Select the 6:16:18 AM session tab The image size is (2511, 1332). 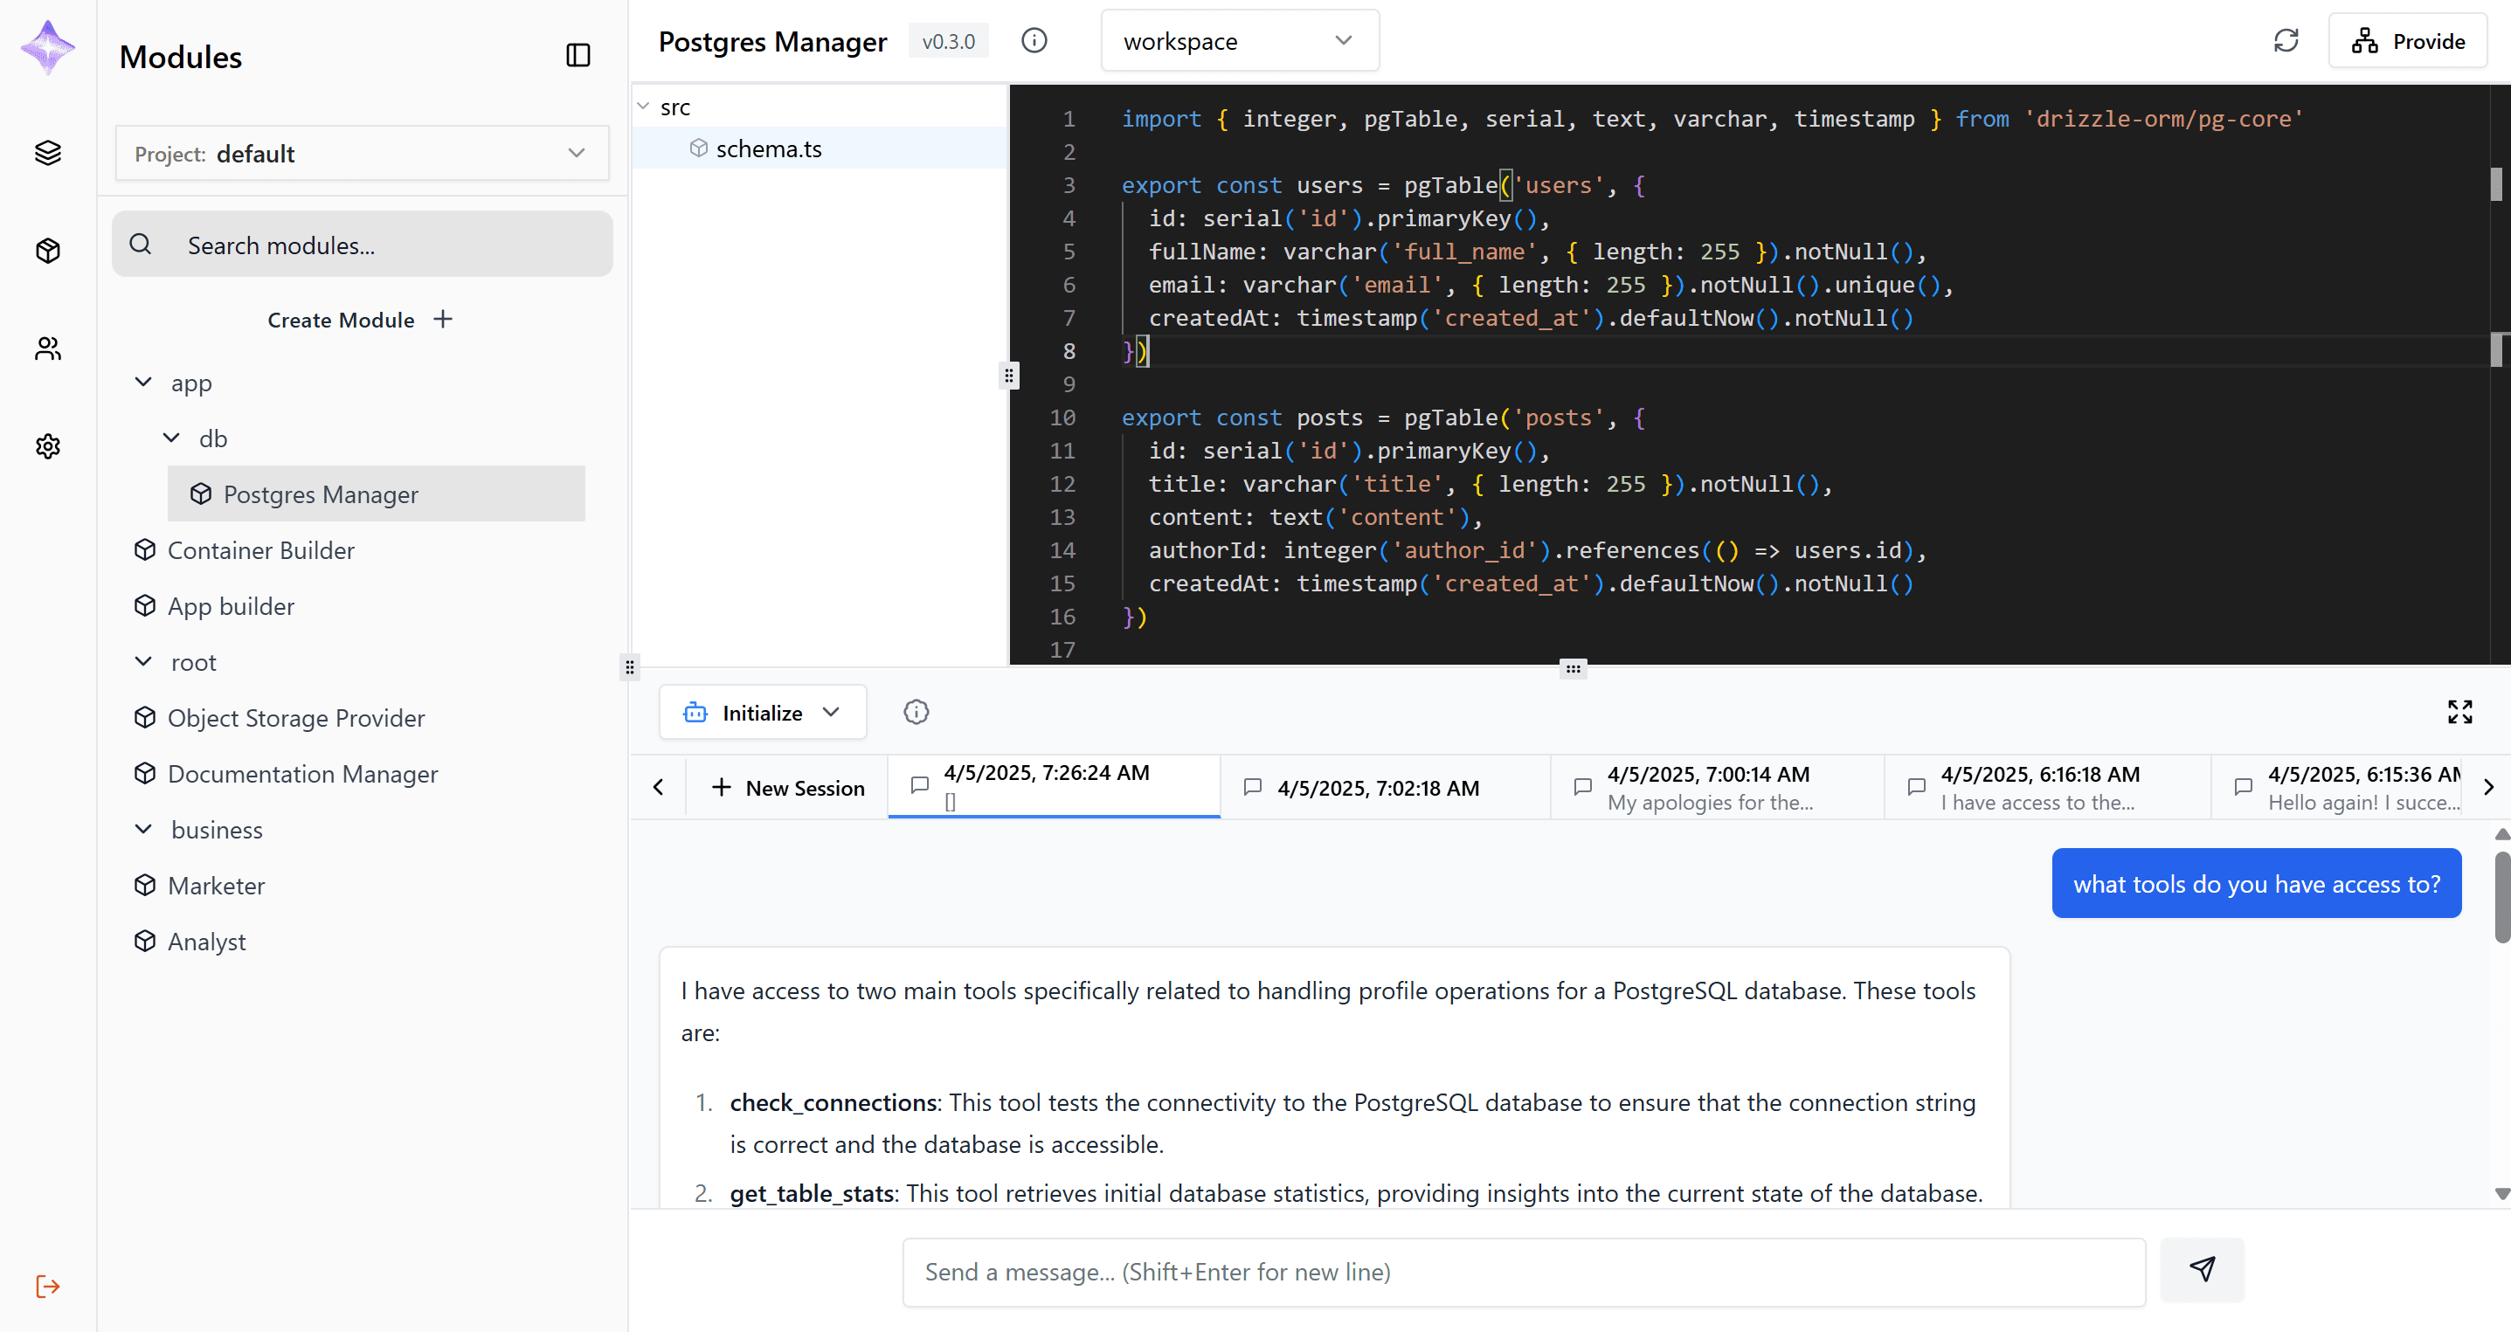pos(2047,787)
